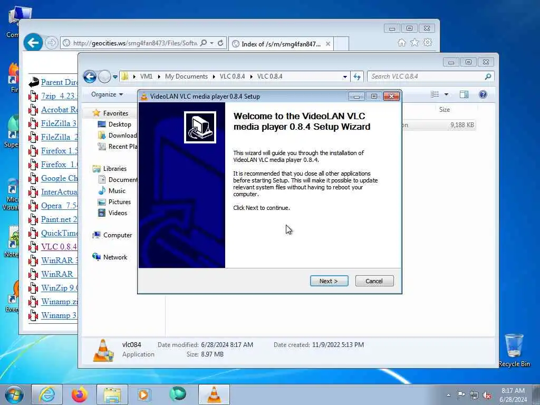Click the IE Home icon

tap(401, 42)
